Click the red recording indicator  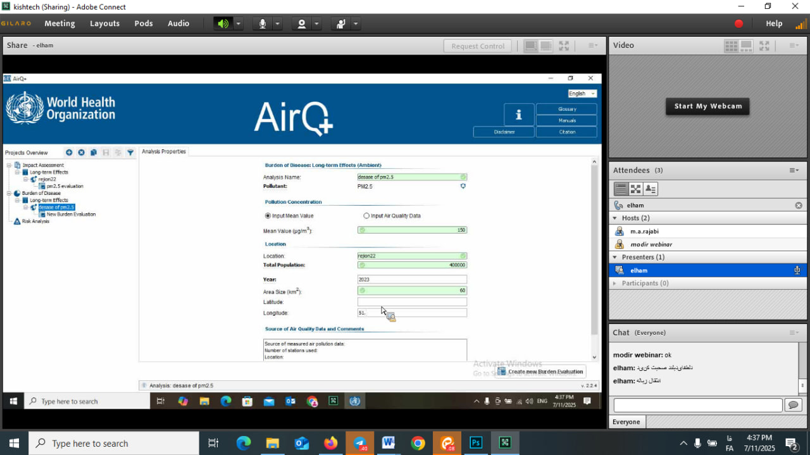[x=738, y=23]
